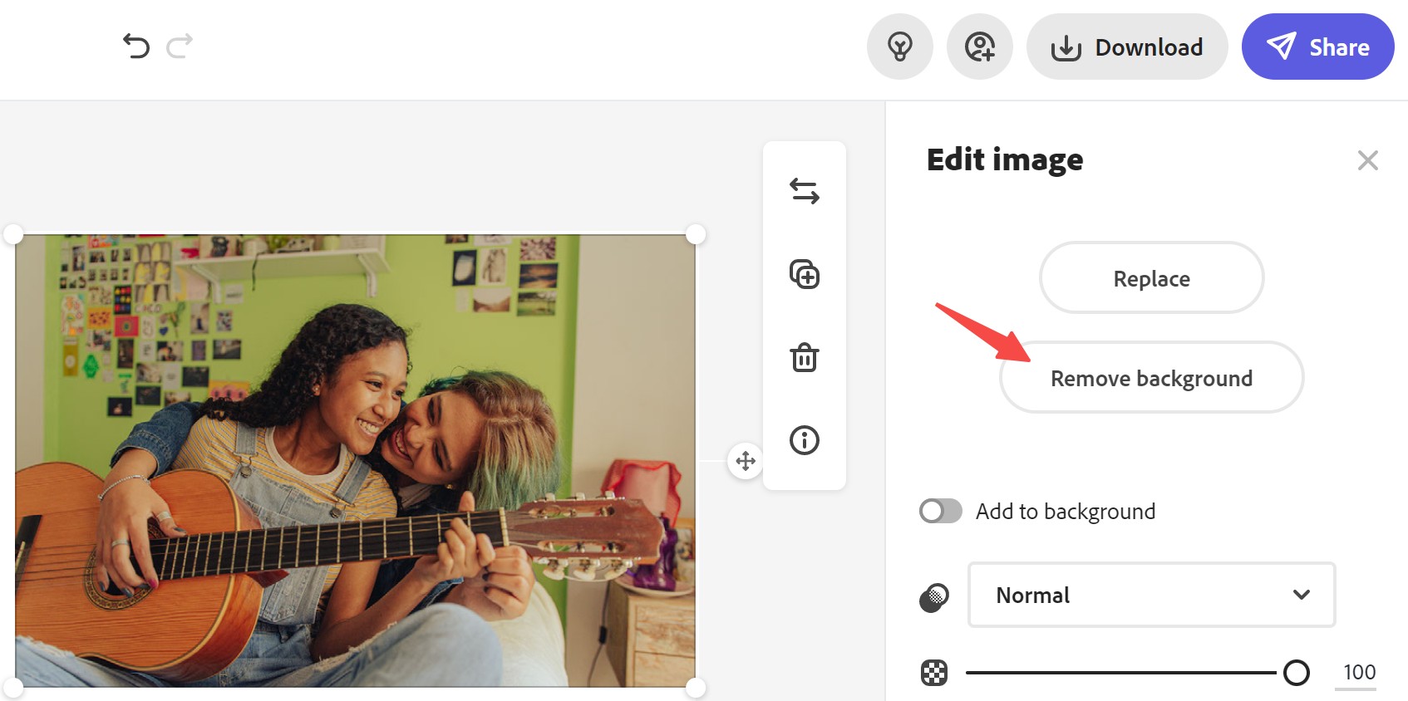Open image info icon
Image resolution: width=1408 pixels, height=701 pixels.
(805, 440)
